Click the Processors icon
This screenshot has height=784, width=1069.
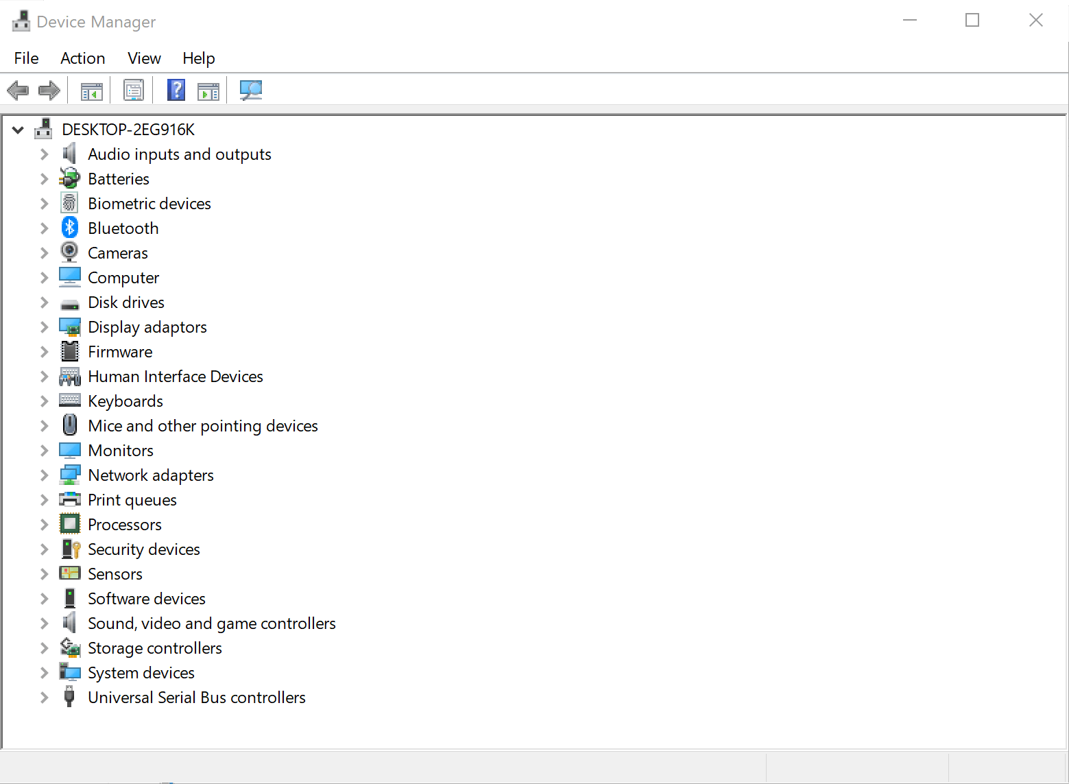(70, 524)
